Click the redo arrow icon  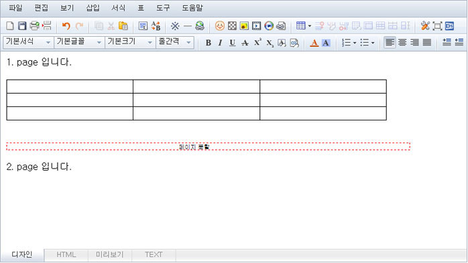point(79,26)
